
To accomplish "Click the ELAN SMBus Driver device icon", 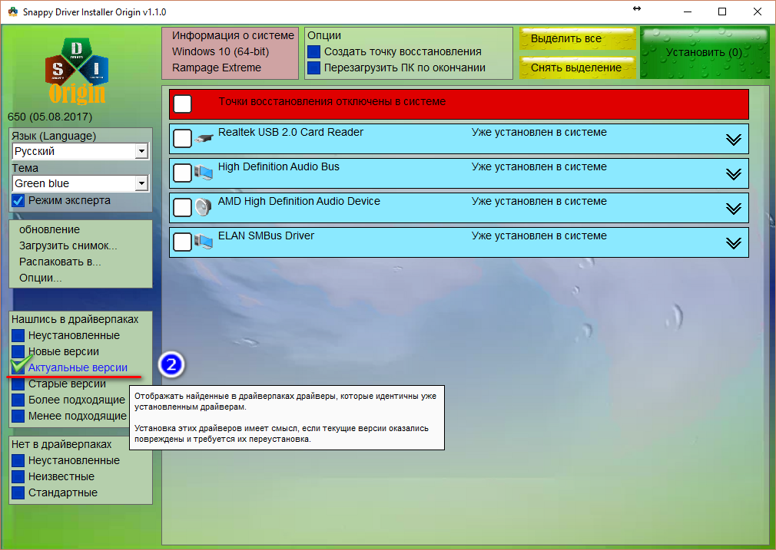I will pyautogui.click(x=204, y=242).
